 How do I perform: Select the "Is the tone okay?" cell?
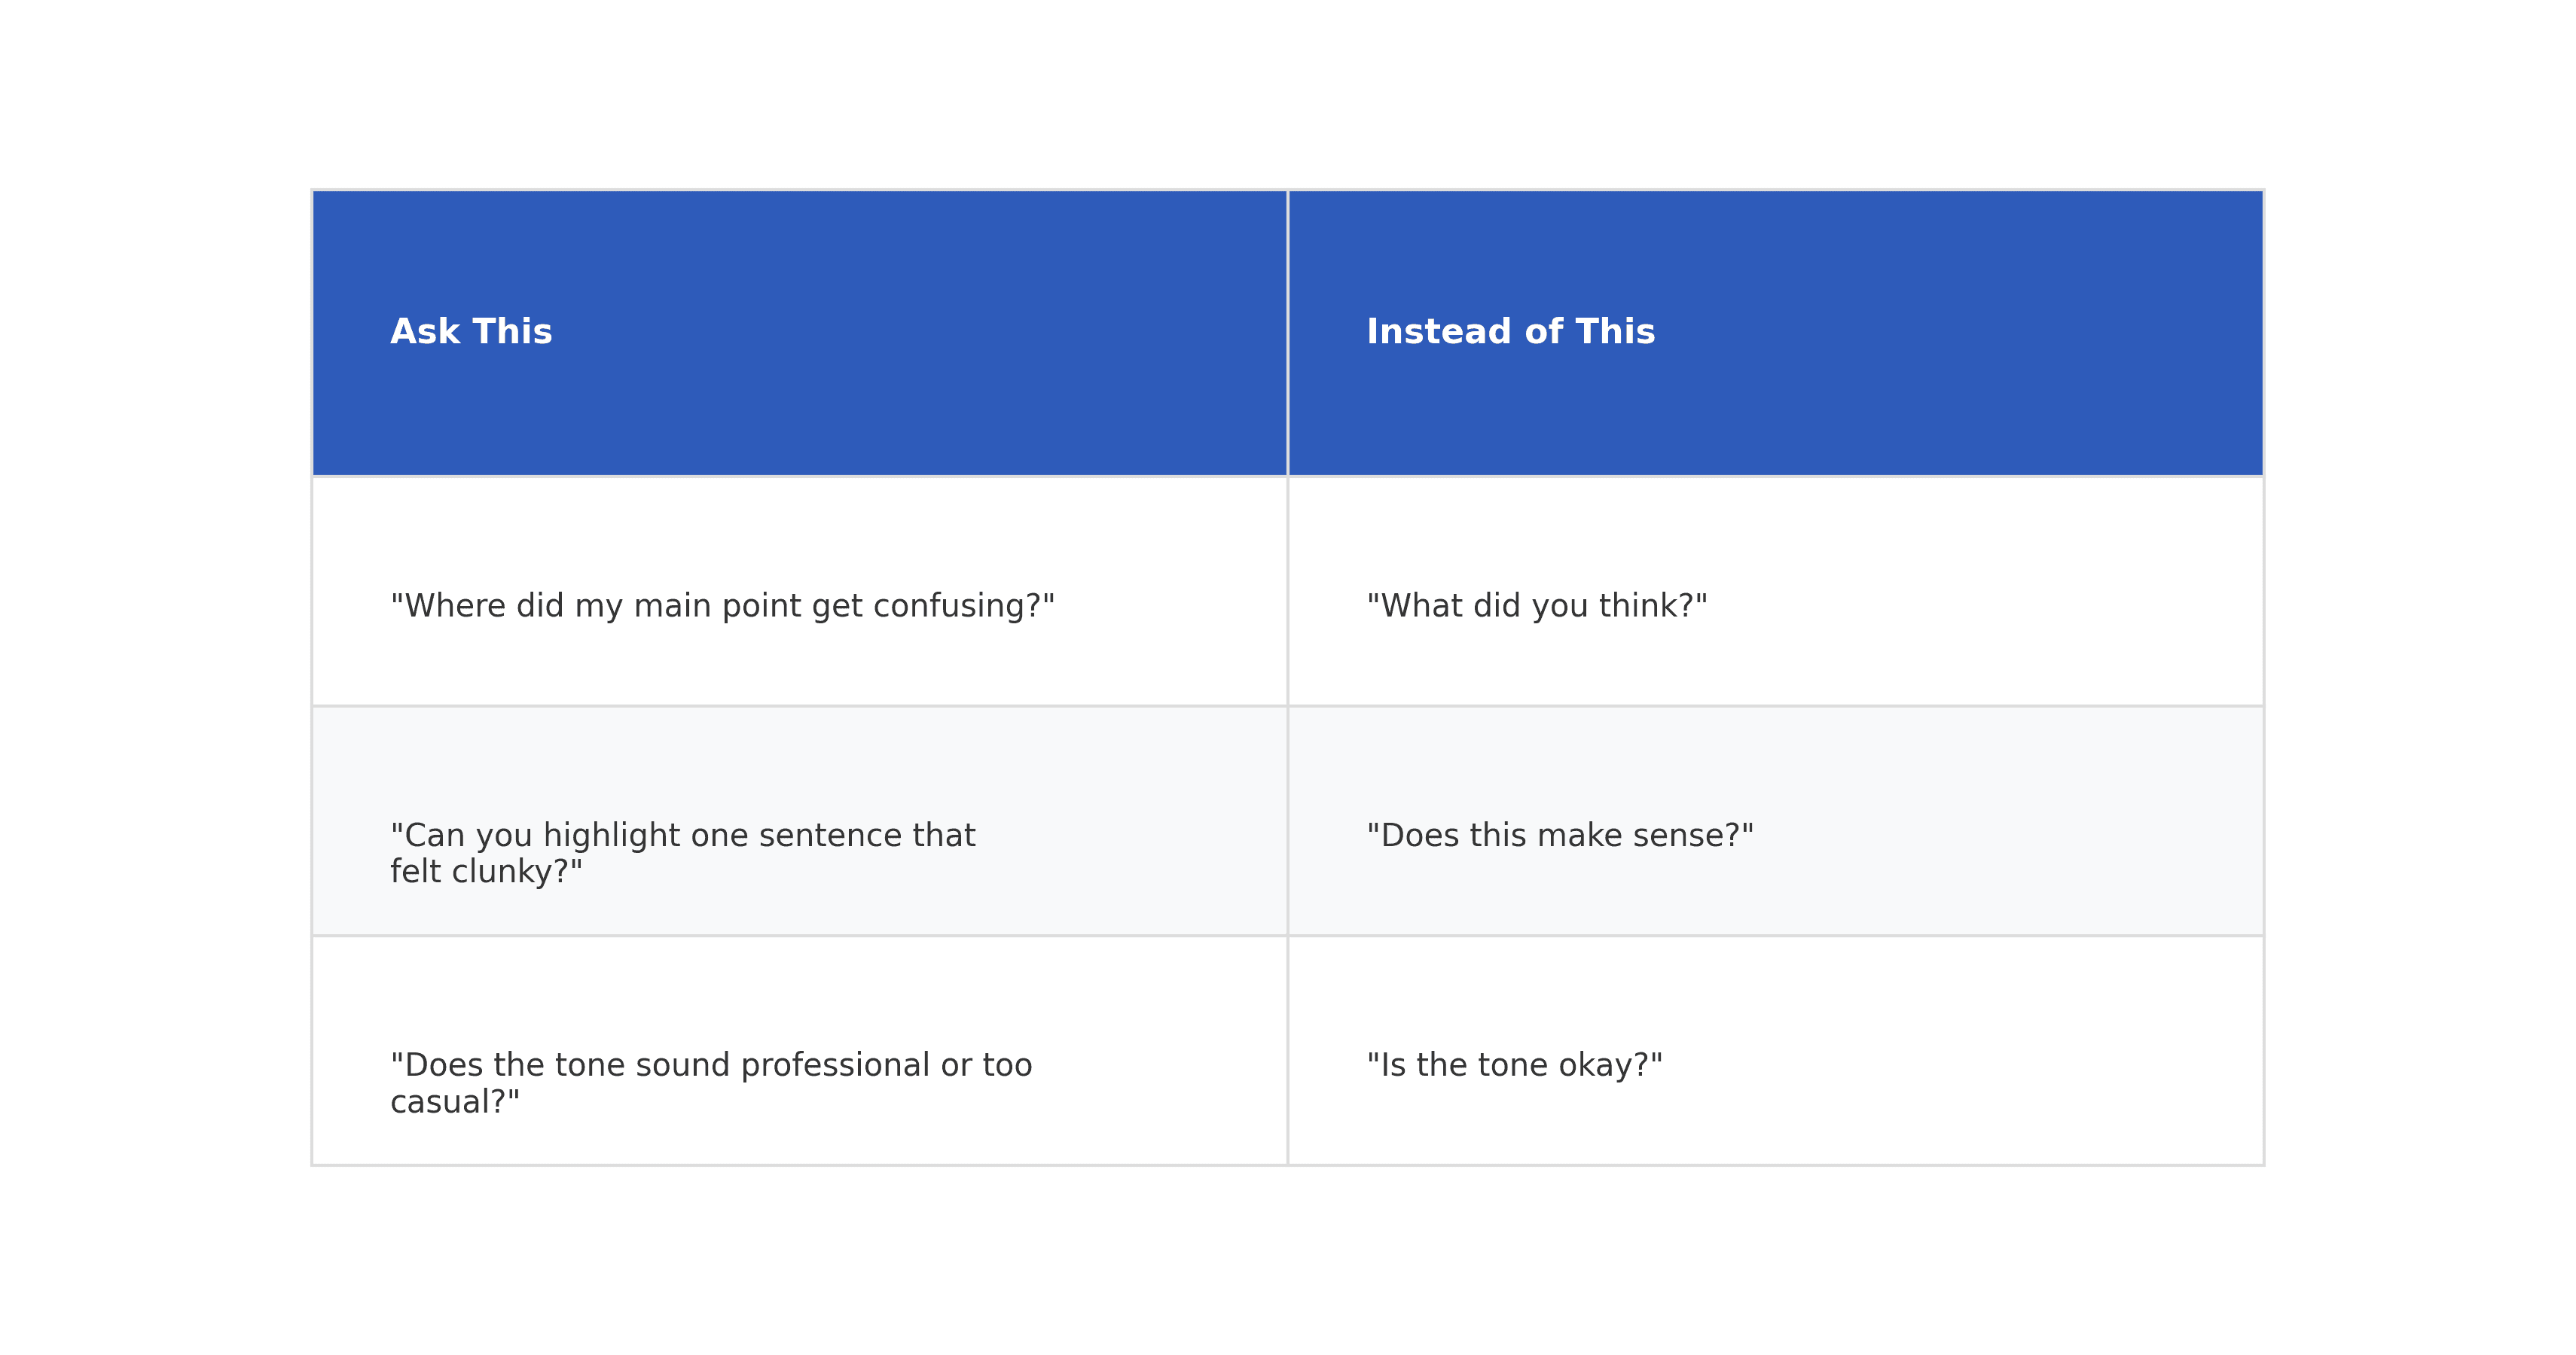pyautogui.click(x=1514, y=1065)
